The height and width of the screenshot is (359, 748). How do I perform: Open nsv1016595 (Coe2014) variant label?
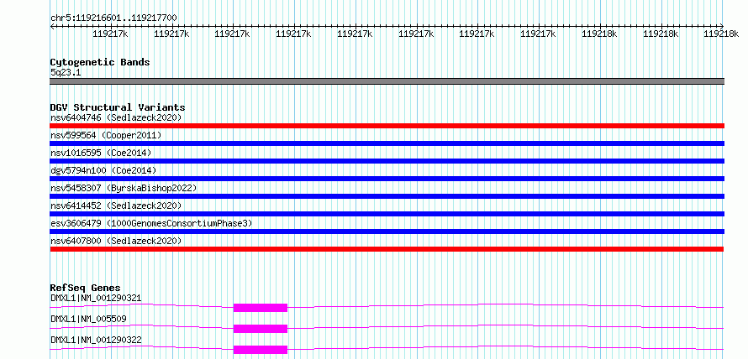tap(101, 153)
